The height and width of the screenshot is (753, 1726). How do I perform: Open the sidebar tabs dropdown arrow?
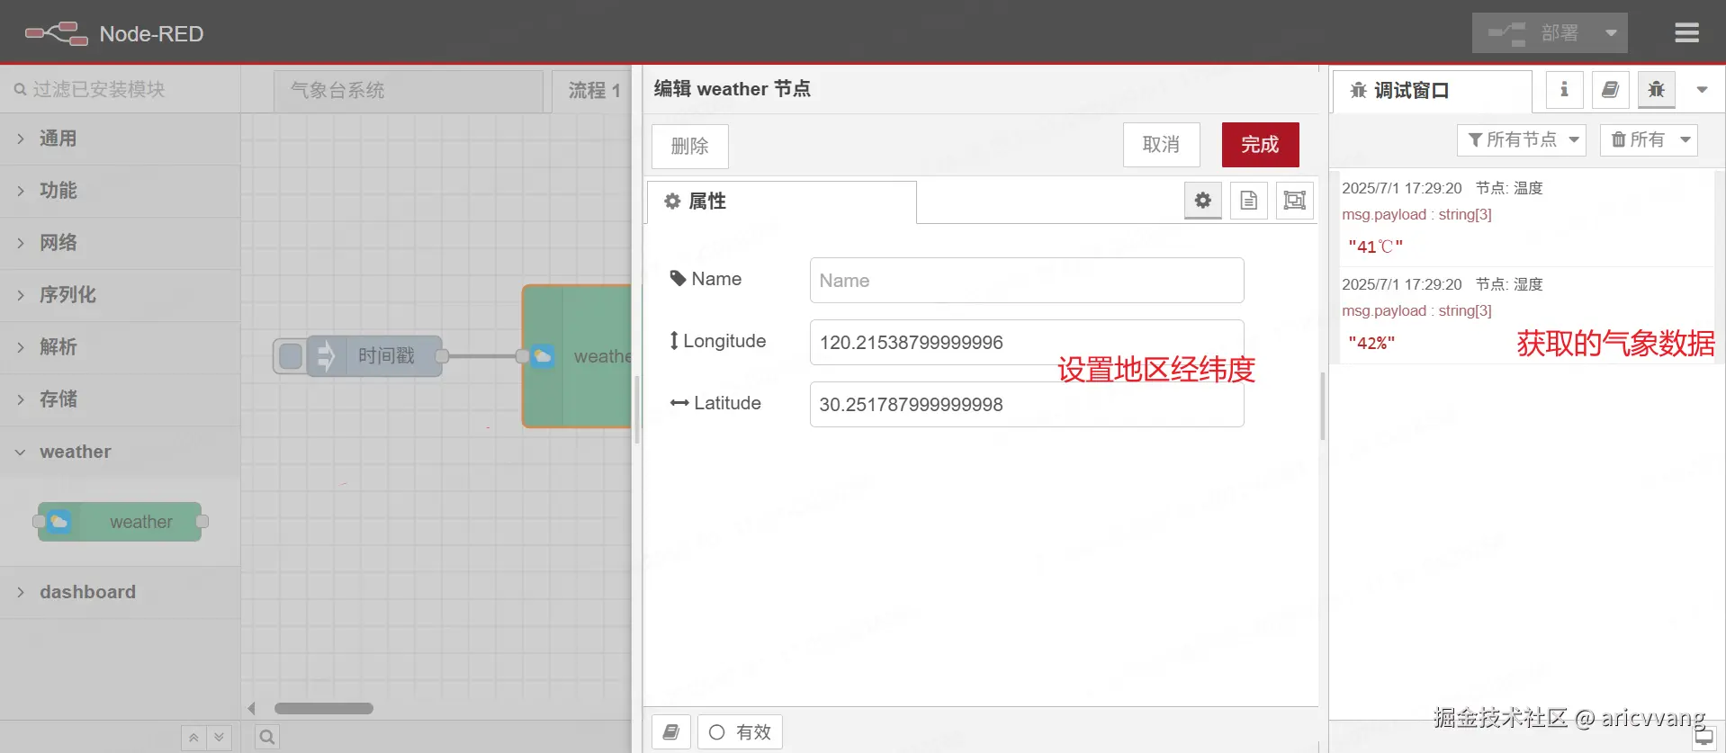pos(1702,90)
